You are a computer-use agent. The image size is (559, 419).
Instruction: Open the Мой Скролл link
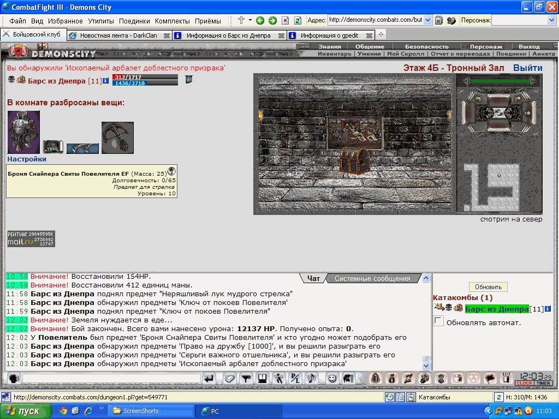406,54
